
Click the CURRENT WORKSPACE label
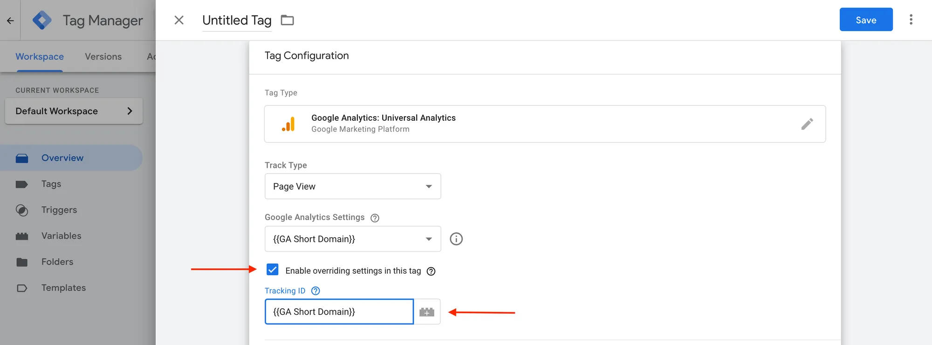pos(57,90)
